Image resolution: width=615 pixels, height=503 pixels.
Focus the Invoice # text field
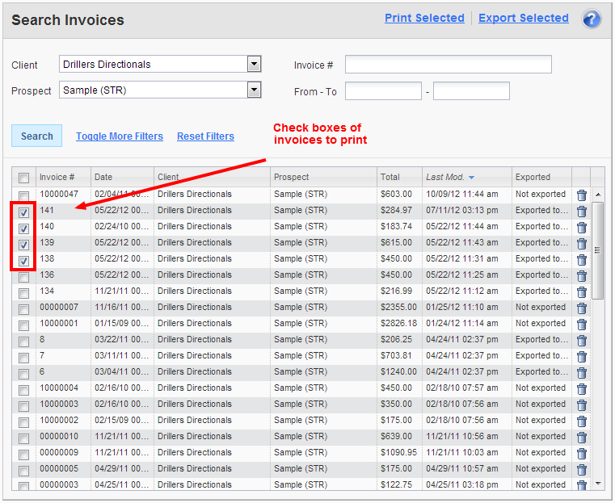[448, 65]
